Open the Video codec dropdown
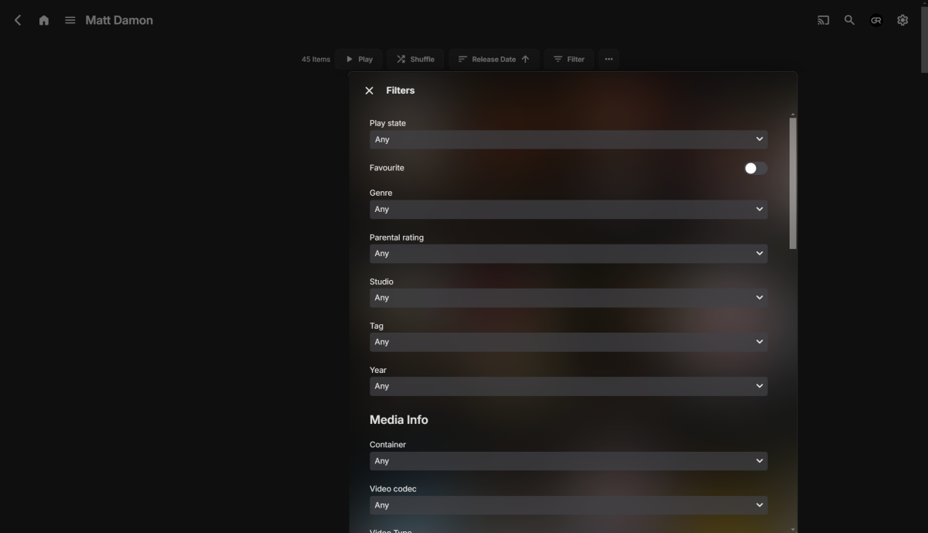Viewport: 928px width, 533px height. point(568,505)
